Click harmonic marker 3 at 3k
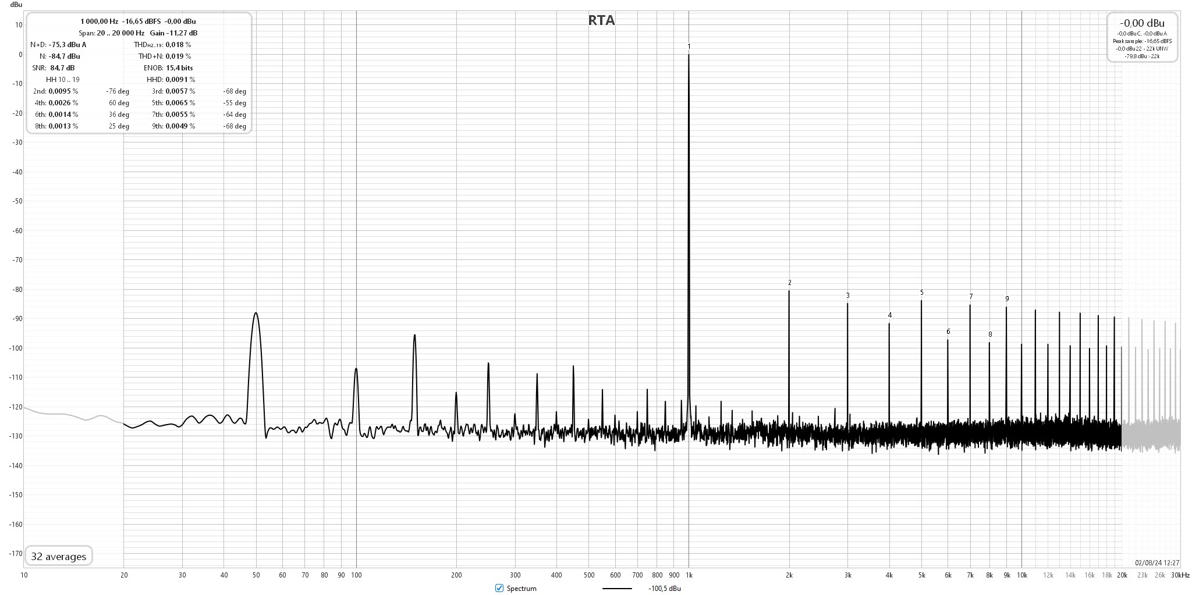Screen dimensions: 1192x595 (848, 295)
